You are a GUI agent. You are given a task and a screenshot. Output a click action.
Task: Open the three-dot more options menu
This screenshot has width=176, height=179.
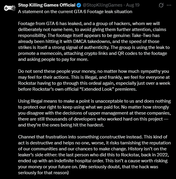169,5
